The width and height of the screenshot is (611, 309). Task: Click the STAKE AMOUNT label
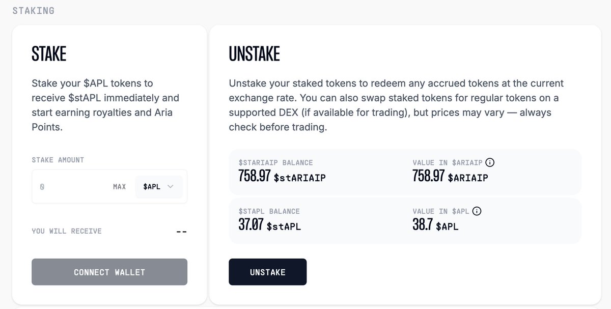coord(58,160)
